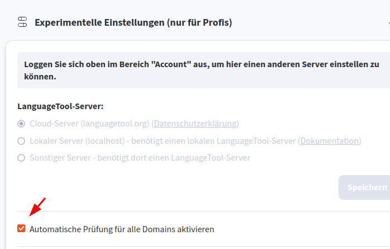Click the word 'Profis' in the section heading
The image size is (390, 249).
point(216,22)
